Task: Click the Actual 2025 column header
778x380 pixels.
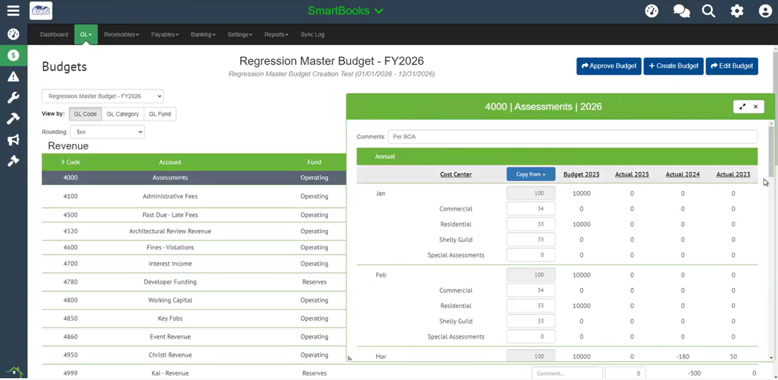Action: 632,174
